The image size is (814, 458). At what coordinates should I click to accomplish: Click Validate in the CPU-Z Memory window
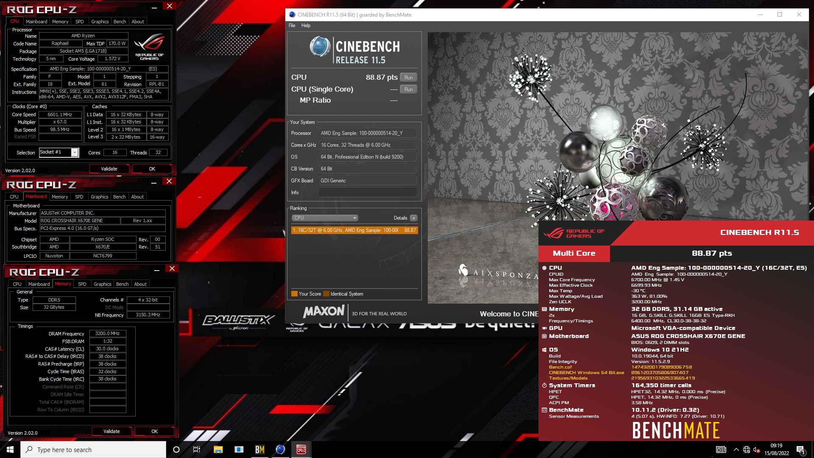point(112,431)
